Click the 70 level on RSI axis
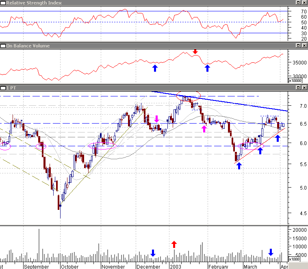This screenshot has height=269, width=308. 304,12
